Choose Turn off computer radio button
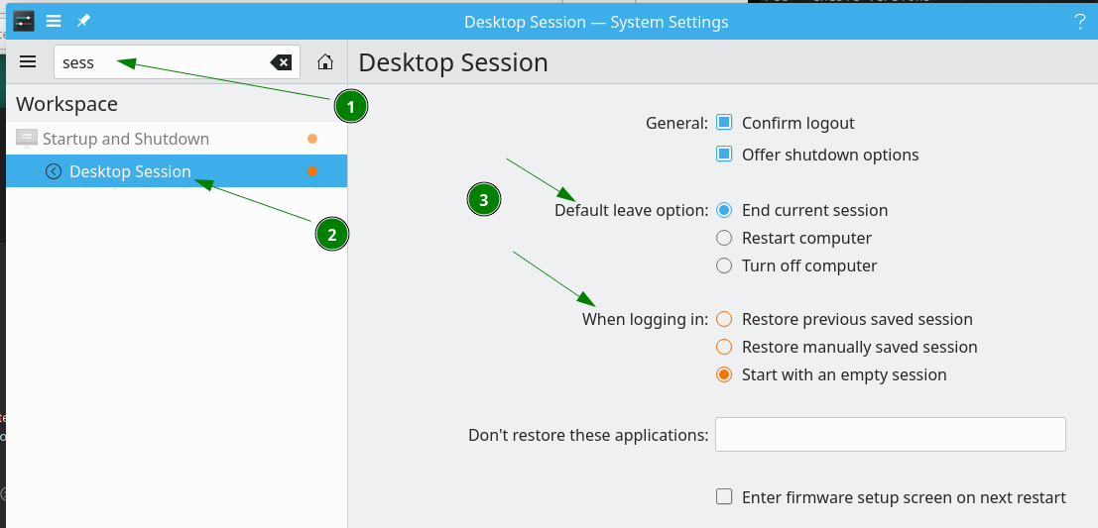 [x=724, y=265]
